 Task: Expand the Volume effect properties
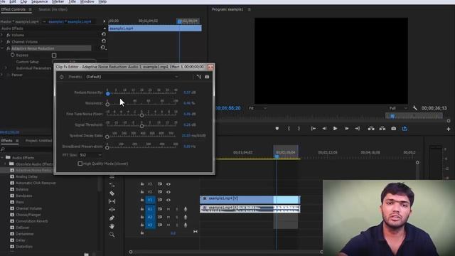[2, 35]
